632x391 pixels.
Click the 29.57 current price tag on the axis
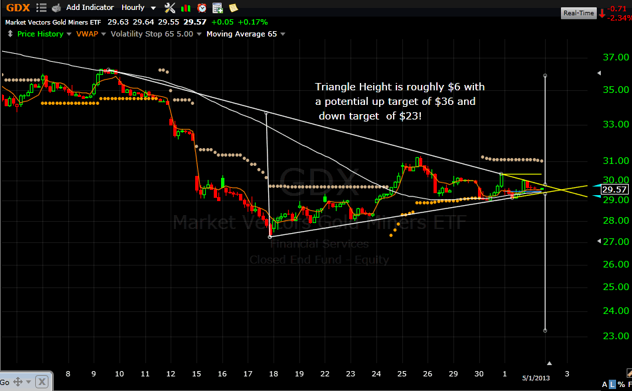pyautogui.click(x=614, y=189)
